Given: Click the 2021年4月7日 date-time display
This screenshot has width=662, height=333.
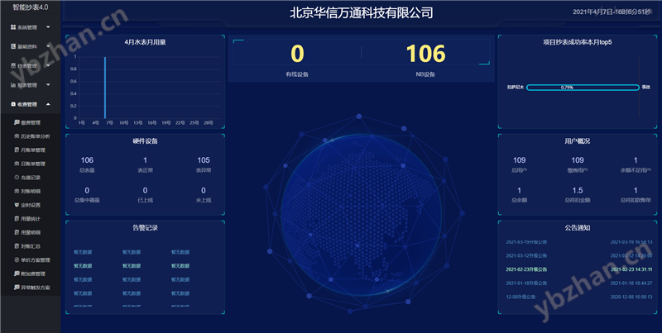Looking at the screenshot, I should click(612, 12).
